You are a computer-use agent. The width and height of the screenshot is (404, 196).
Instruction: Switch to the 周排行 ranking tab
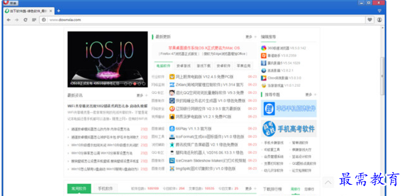(296, 189)
